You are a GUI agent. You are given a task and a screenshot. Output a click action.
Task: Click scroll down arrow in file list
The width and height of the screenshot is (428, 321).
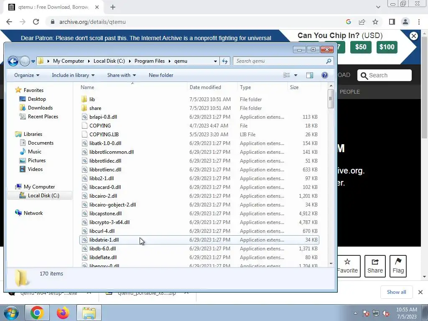tap(331, 264)
